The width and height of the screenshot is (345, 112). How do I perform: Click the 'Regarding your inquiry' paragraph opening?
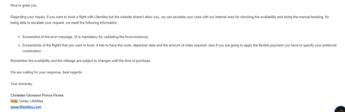coord(28,17)
